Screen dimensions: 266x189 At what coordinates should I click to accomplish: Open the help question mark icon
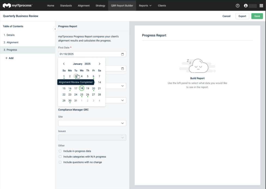238,5
